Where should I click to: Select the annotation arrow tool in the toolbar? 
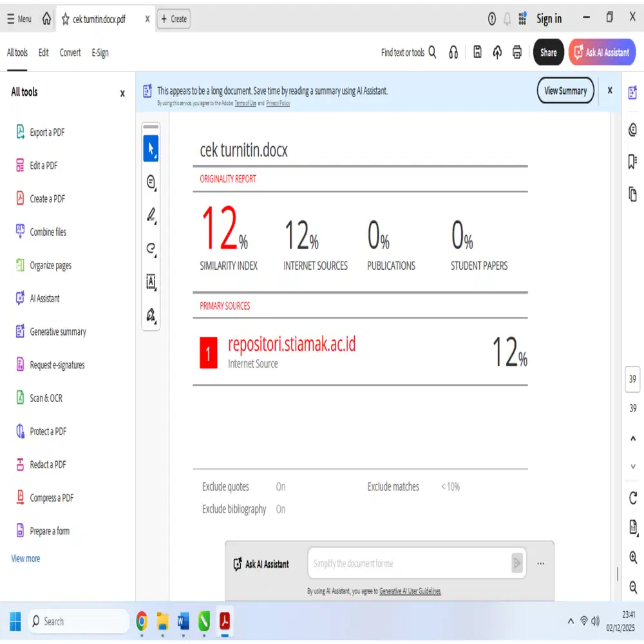(x=151, y=148)
